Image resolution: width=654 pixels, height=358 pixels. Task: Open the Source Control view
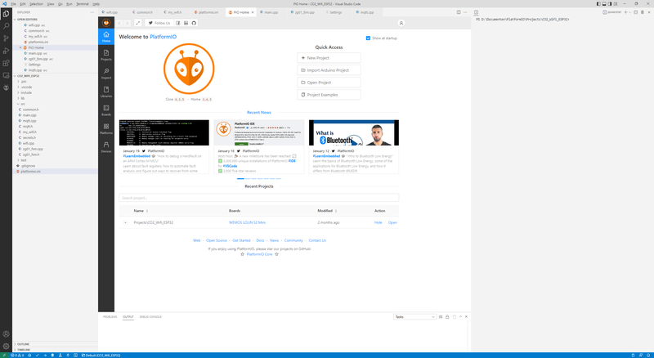click(6, 38)
